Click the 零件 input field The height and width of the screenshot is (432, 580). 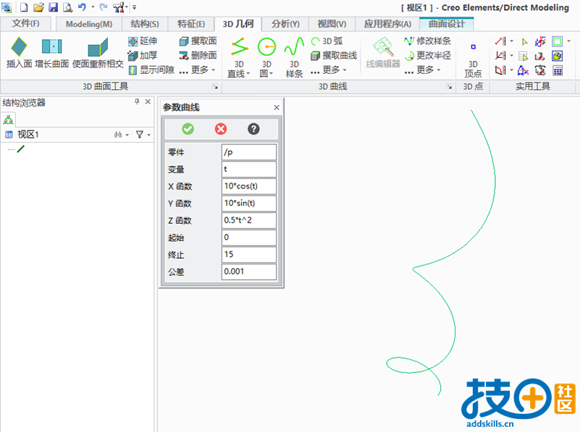[x=248, y=152]
